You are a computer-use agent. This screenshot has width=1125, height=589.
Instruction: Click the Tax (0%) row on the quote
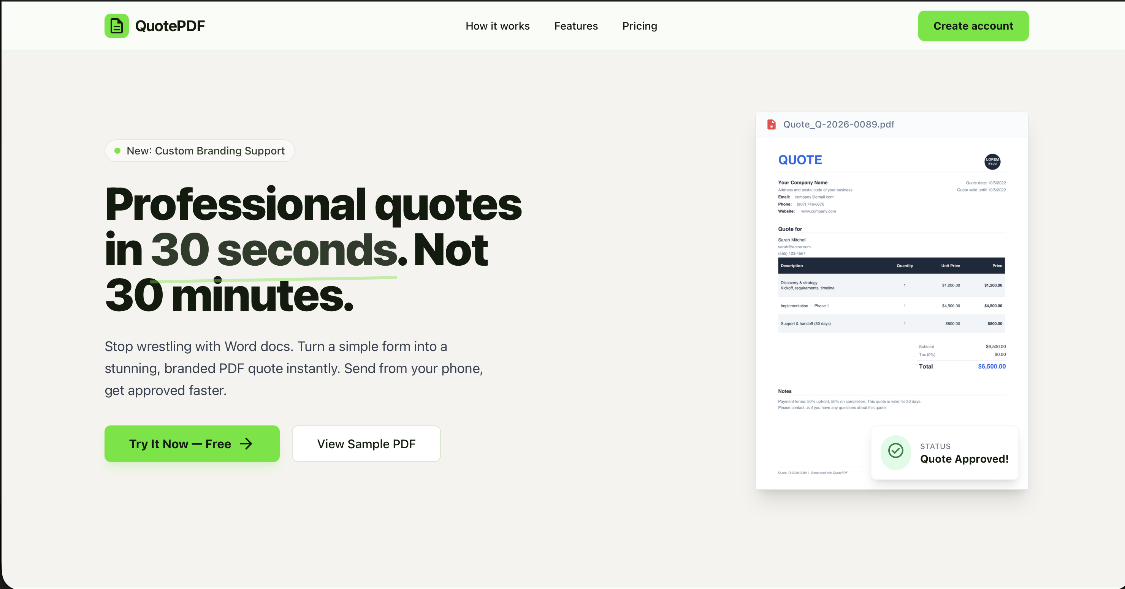tap(961, 354)
